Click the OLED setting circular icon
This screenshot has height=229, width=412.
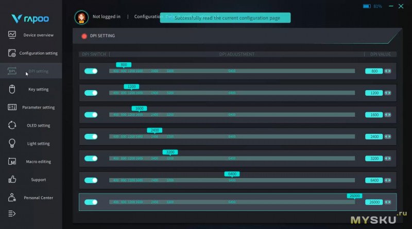pyautogui.click(x=12, y=125)
